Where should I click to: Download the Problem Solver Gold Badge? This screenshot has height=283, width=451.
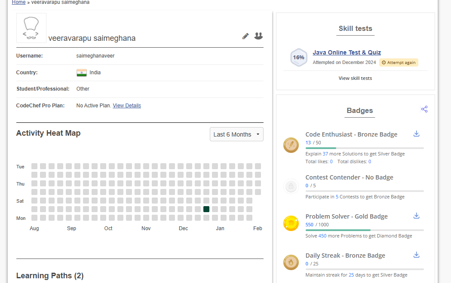(x=416, y=216)
